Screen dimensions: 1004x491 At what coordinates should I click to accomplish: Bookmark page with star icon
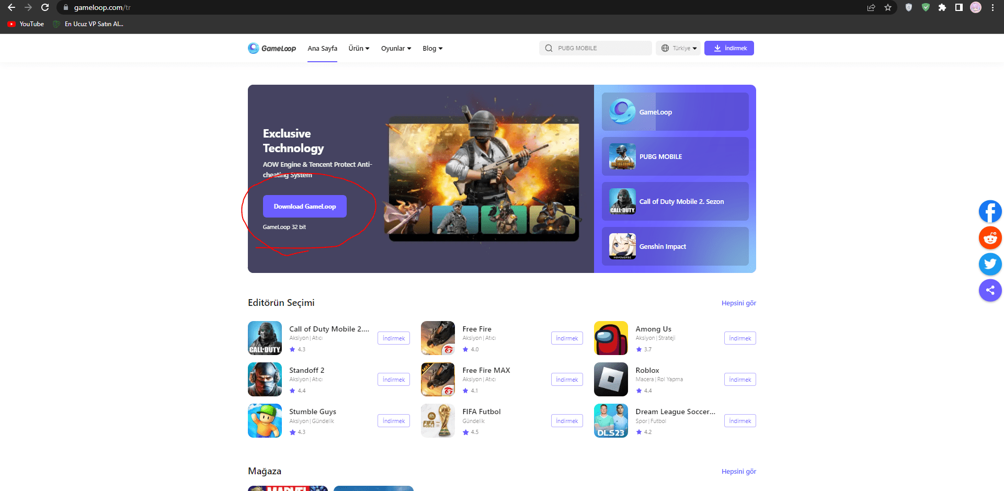point(888,7)
